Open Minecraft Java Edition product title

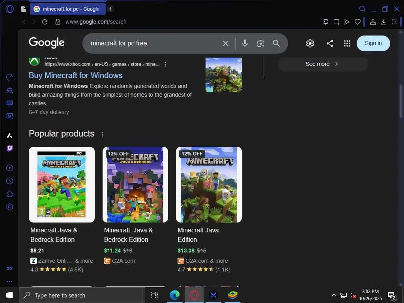point(198,235)
